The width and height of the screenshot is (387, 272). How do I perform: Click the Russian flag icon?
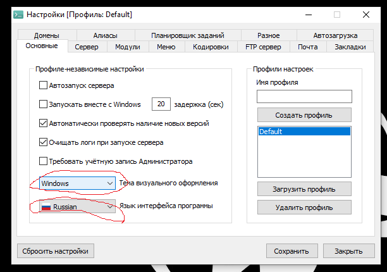[x=46, y=206]
